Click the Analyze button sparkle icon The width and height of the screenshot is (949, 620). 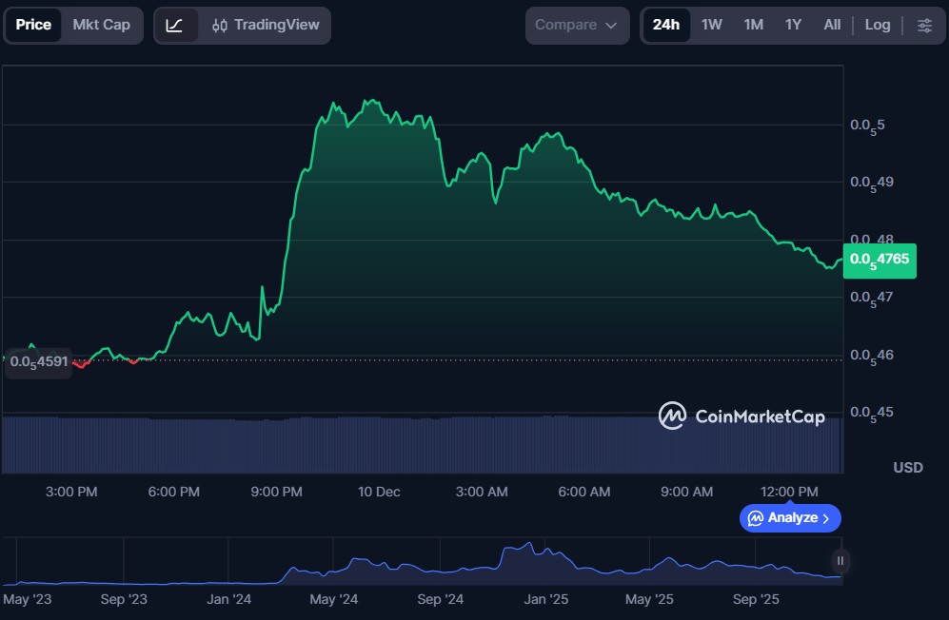pyautogui.click(x=756, y=518)
